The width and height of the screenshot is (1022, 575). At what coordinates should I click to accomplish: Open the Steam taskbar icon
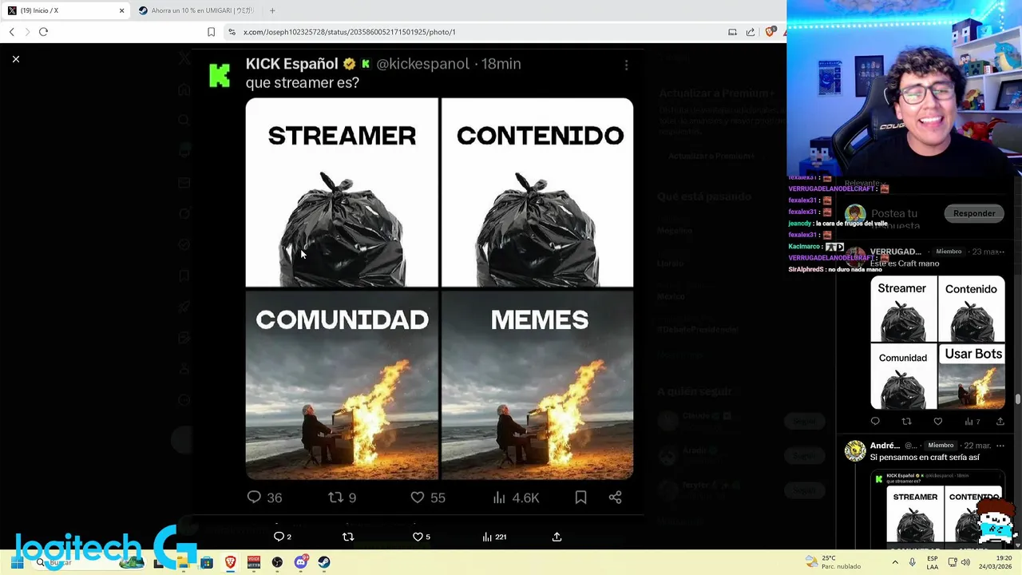coord(323,562)
